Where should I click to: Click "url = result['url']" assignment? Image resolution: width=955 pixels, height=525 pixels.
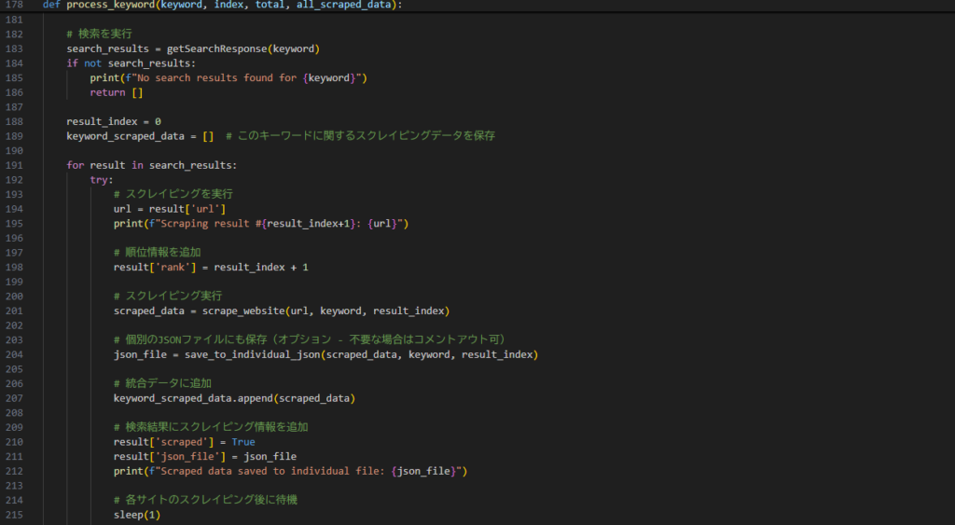pyautogui.click(x=170, y=209)
